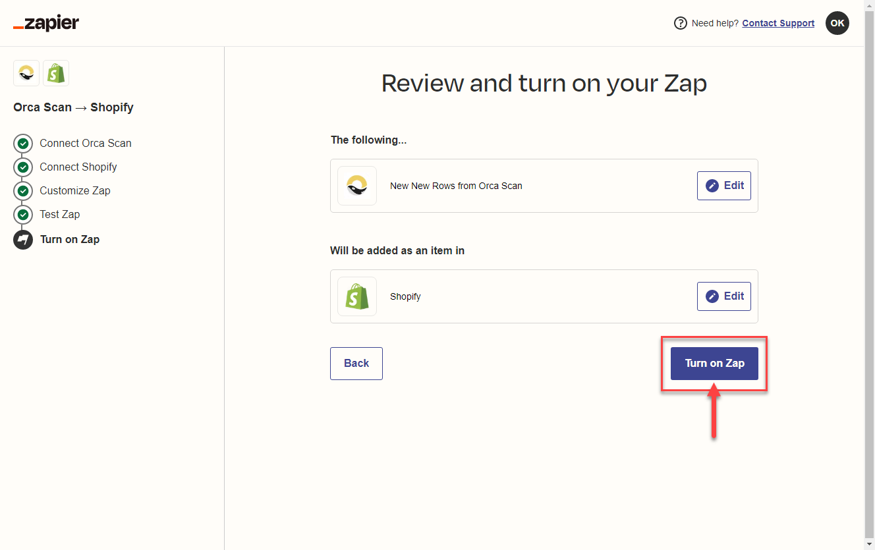Click the Turn on Zap button
This screenshot has width=875, height=550.
[x=714, y=364]
